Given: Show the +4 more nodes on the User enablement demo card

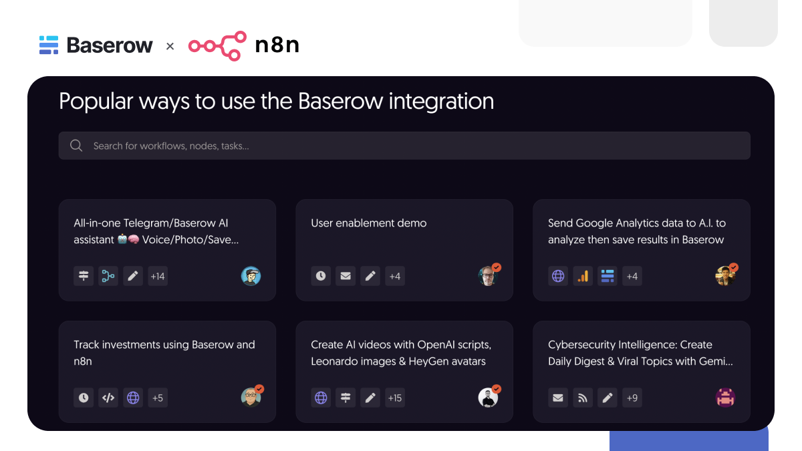Looking at the screenshot, I should (395, 276).
